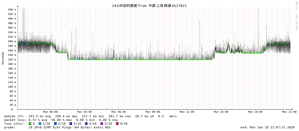This screenshot has height=131, width=299.
Task: Click the Mon 00:00 time axis label
Action: click(x=50, y=112)
